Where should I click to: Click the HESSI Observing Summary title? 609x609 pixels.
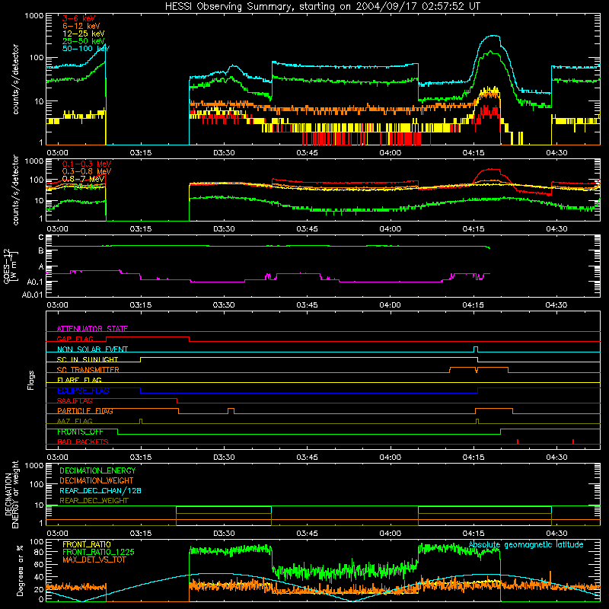pyautogui.click(x=322, y=7)
